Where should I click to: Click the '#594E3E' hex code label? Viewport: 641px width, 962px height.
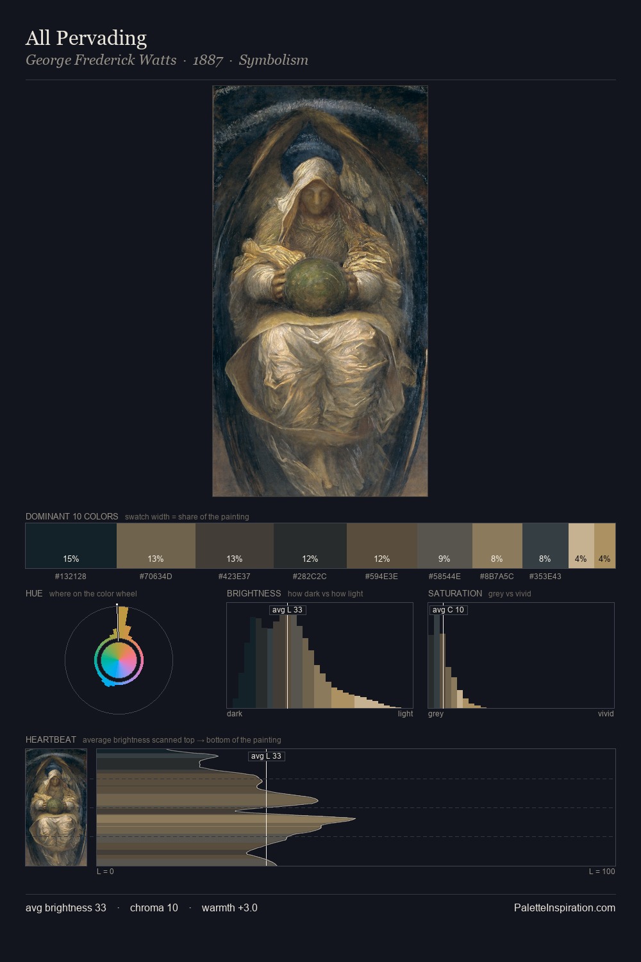381,577
